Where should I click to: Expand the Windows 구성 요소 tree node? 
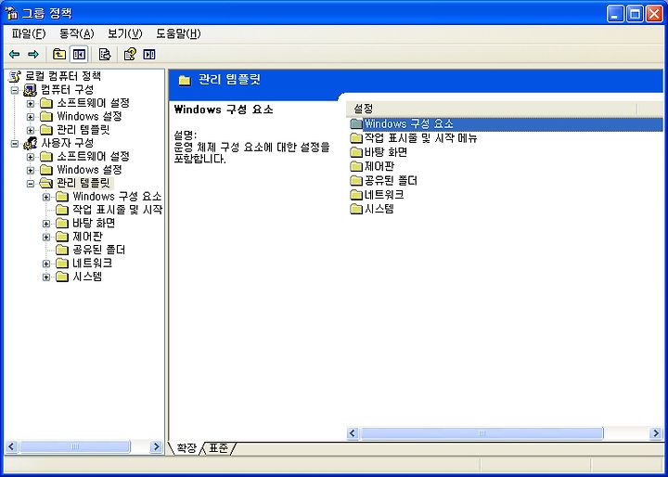click(x=46, y=197)
